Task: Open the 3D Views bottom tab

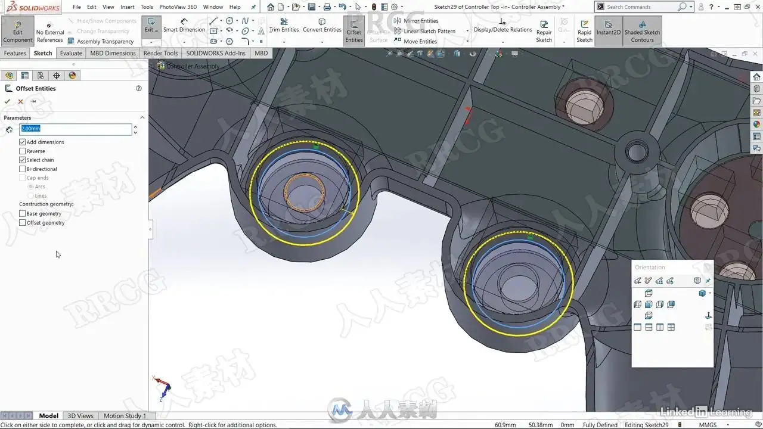Action: point(80,416)
